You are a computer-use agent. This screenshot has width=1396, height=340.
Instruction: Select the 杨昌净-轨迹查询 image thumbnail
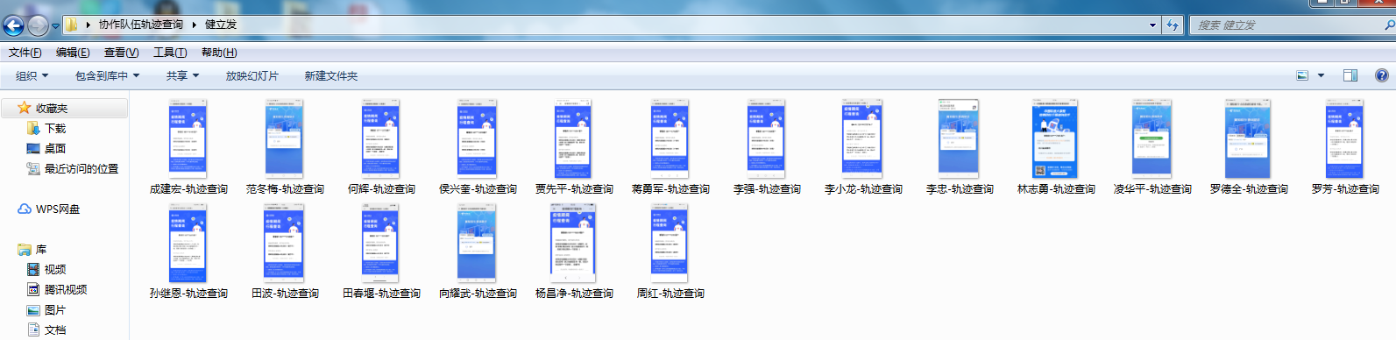574,243
